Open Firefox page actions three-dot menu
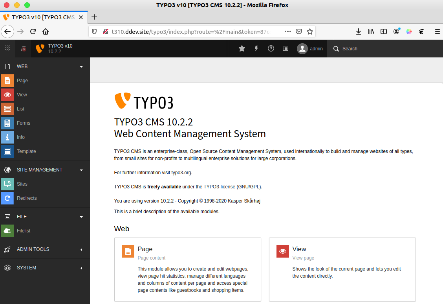 pos(288,31)
